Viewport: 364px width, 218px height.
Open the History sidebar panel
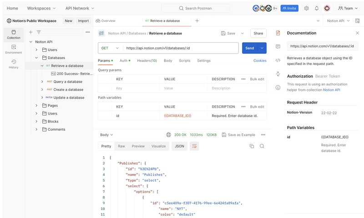point(14,64)
